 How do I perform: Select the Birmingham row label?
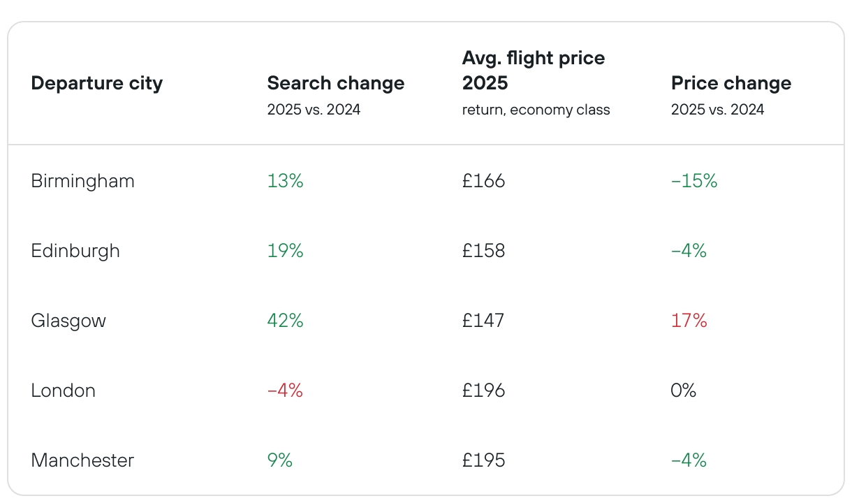coord(83,181)
